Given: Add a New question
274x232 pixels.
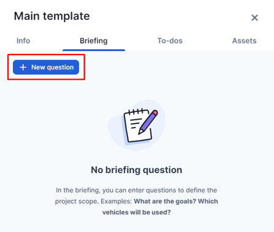Looking at the screenshot, I should coord(46,67).
